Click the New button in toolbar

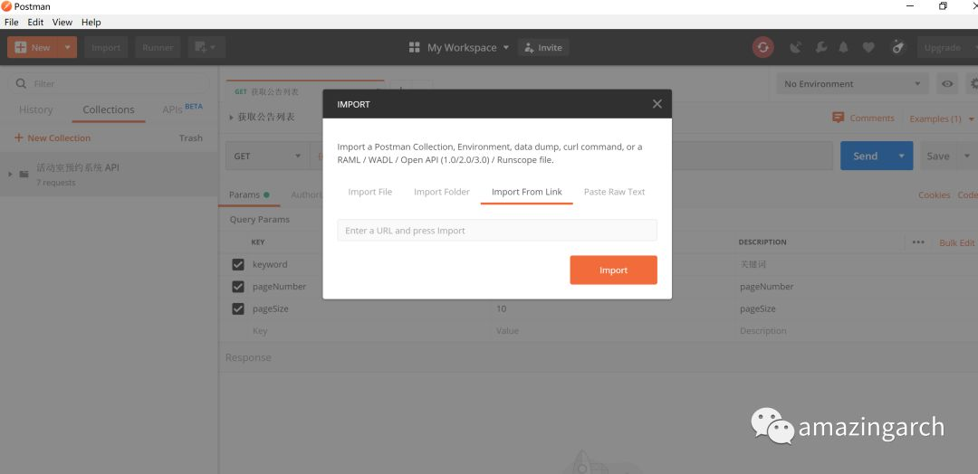point(33,47)
